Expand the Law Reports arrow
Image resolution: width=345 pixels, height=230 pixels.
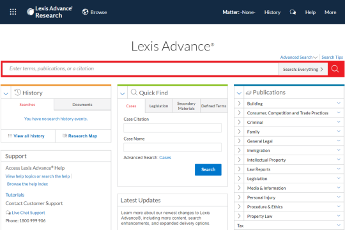(239, 169)
